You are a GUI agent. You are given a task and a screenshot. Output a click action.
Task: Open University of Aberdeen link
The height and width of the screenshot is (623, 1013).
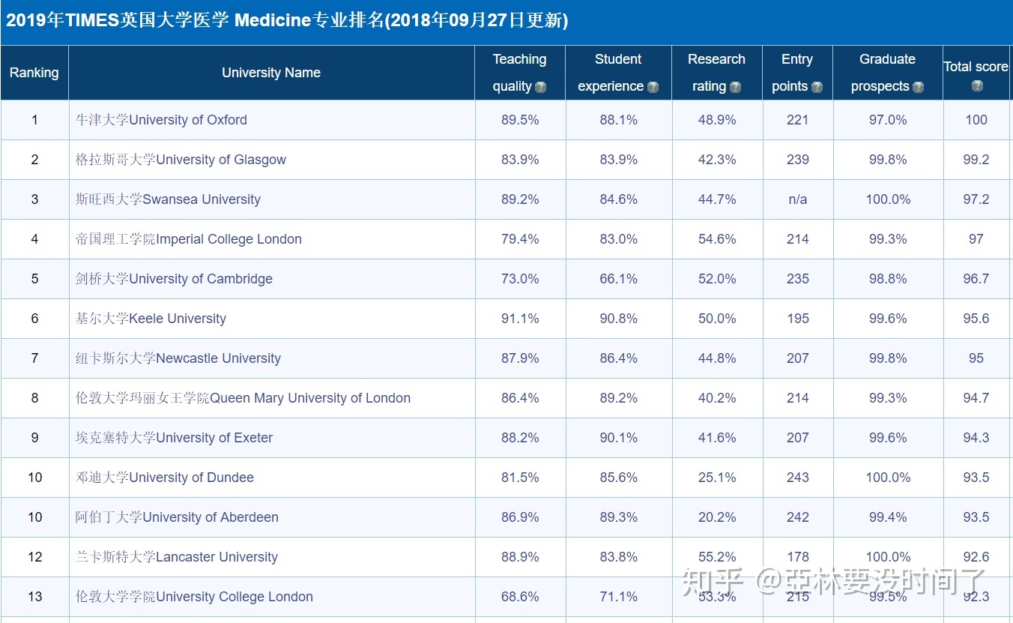[177, 517]
